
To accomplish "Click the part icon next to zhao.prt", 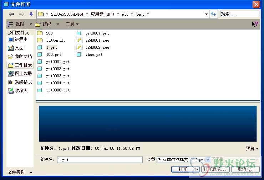I will pyautogui.click(x=79, y=54).
